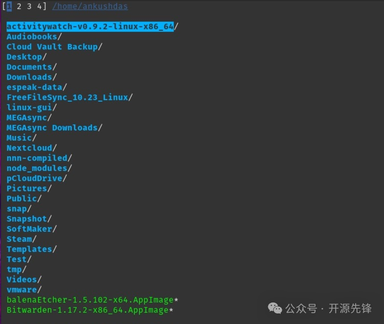Select the Audiobooks directory
This screenshot has width=384, height=324.
pos(34,37)
